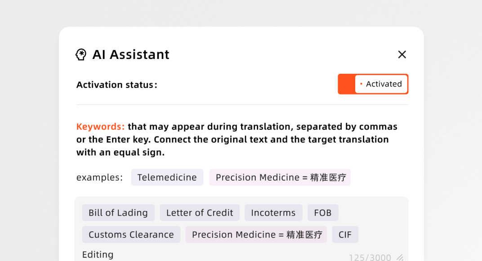Click the 125/3000 character counter
The image size is (482, 261).
click(370, 257)
